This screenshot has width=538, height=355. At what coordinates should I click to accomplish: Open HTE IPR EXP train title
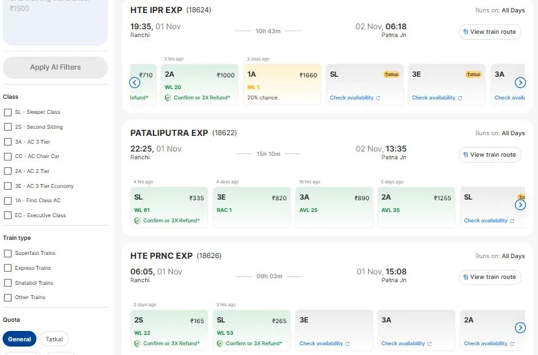click(x=156, y=10)
